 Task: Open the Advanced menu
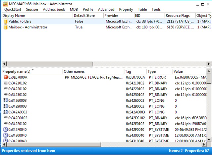click(106, 10)
